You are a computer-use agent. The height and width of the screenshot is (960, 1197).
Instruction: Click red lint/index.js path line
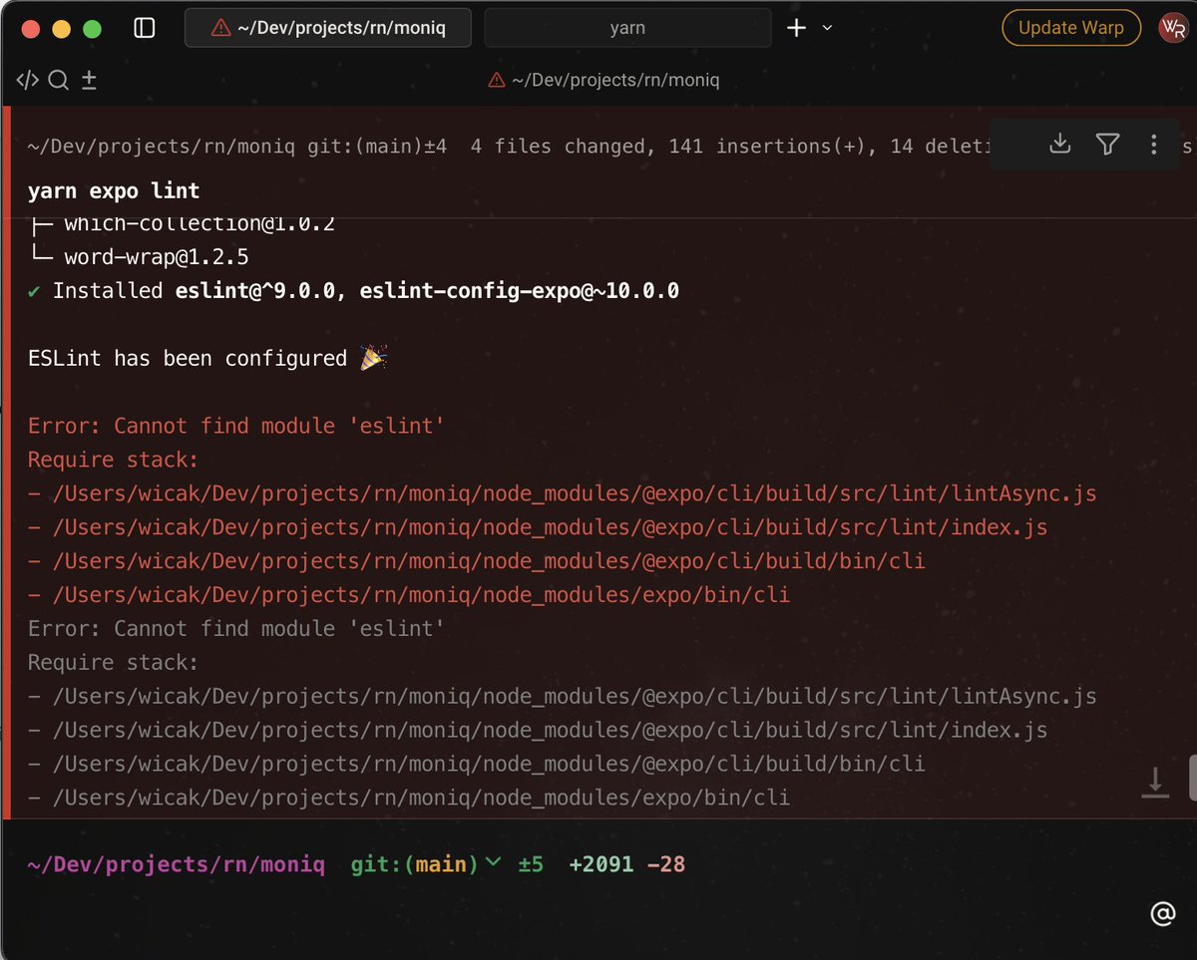click(538, 527)
